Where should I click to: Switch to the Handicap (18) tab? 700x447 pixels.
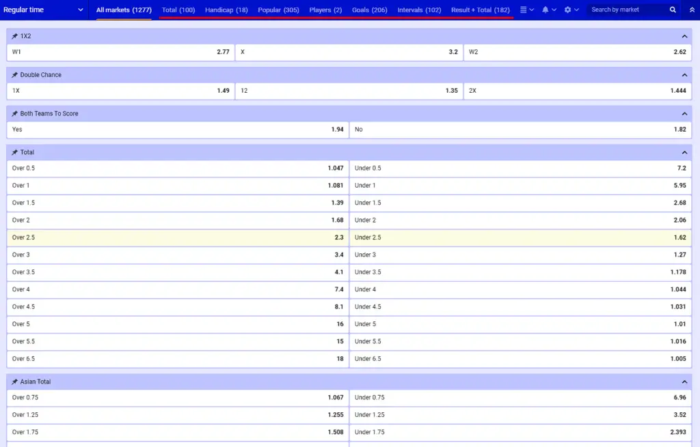pyautogui.click(x=226, y=10)
